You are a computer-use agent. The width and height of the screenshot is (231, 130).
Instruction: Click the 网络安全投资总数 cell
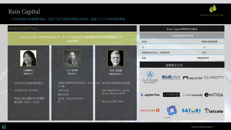(x=209, y=42)
